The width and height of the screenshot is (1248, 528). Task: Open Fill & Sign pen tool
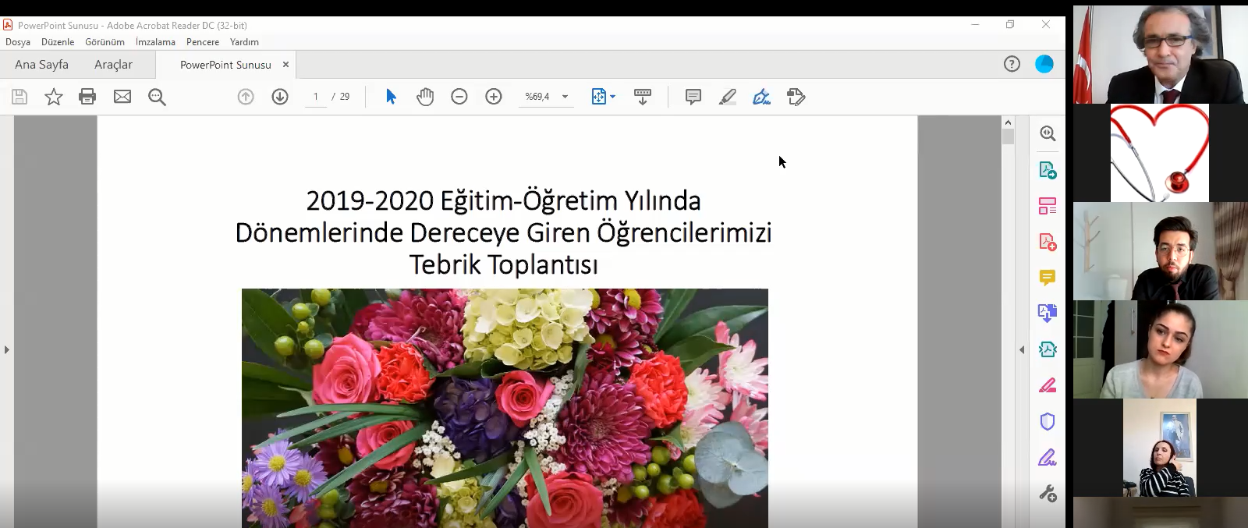(x=761, y=97)
